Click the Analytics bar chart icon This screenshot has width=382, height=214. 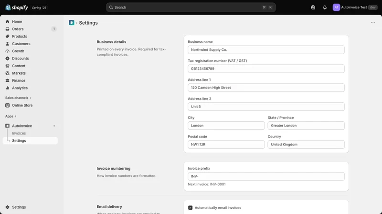click(7, 88)
